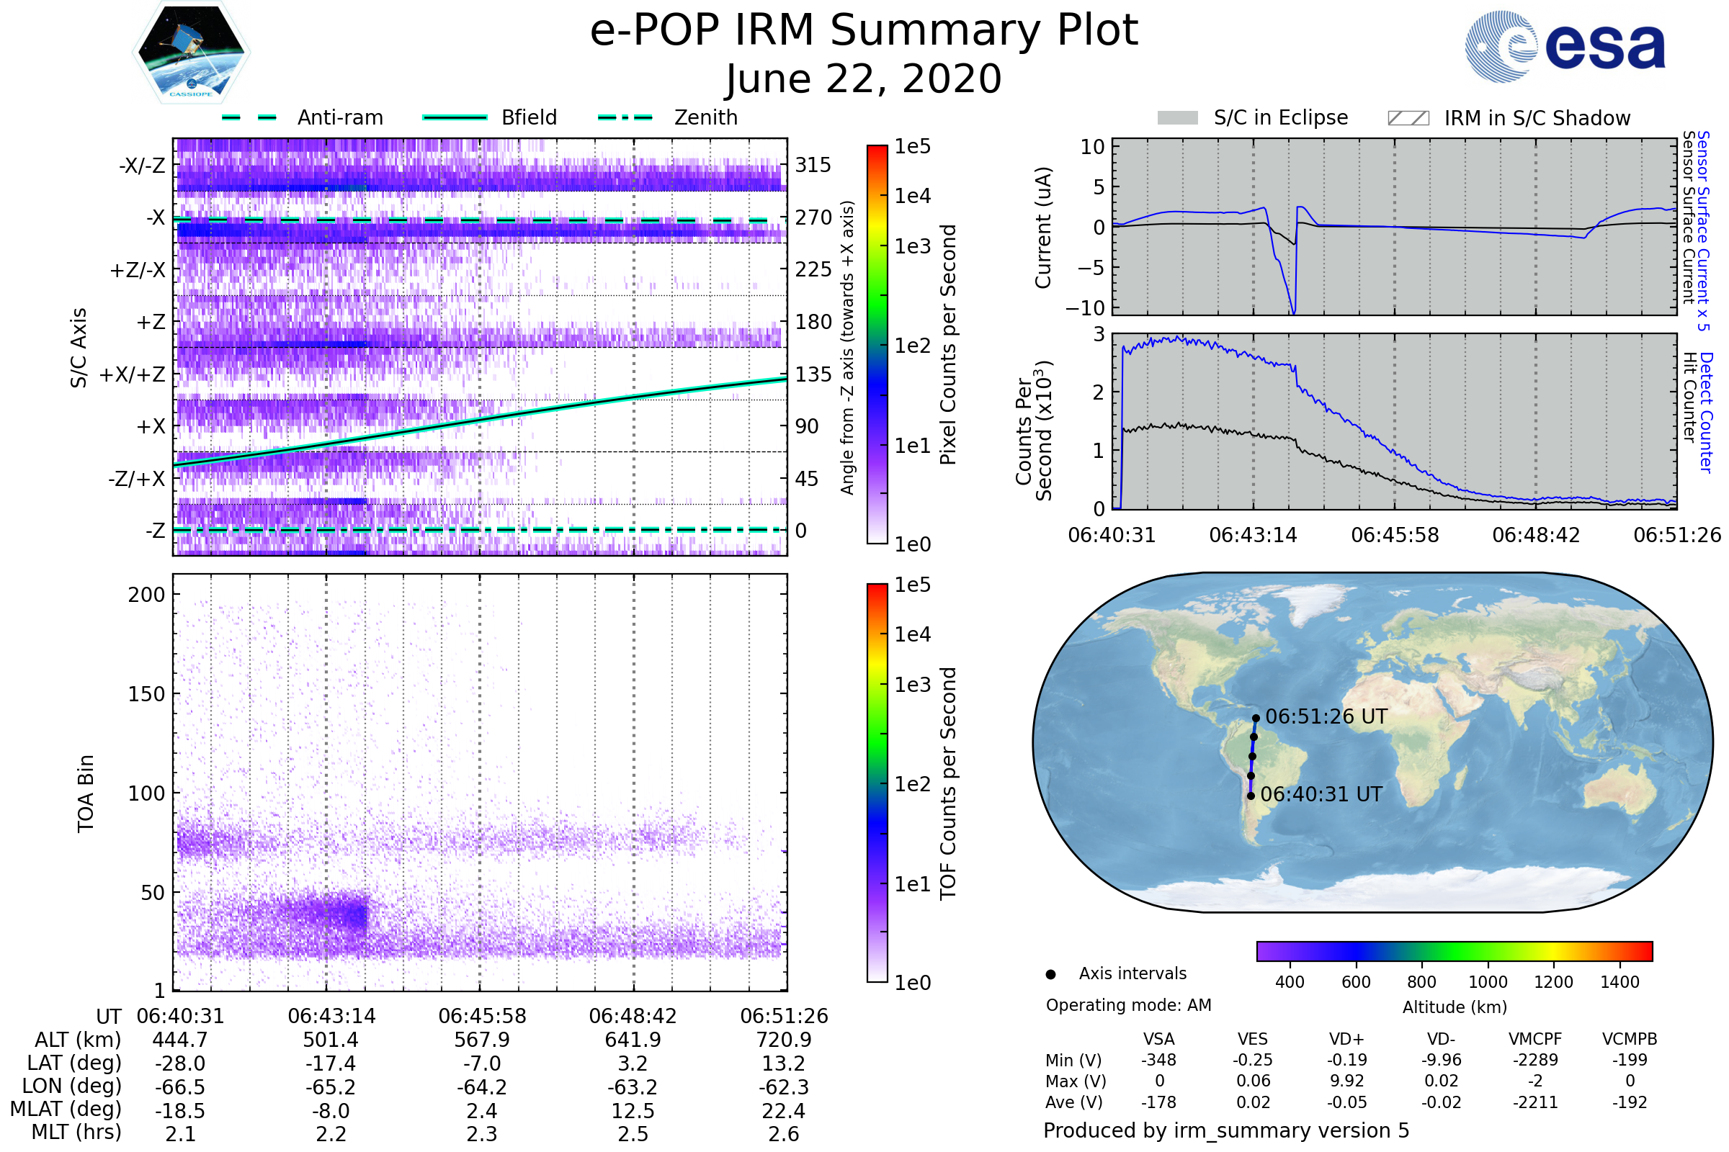Click the Altitude (km) horizontal colorbar

(1454, 950)
